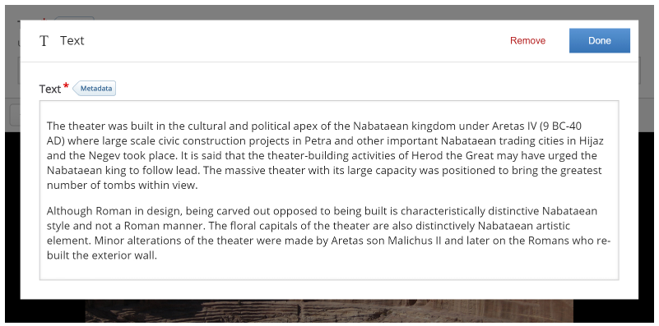This screenshot has width=659, height=326.
Task: Remove this text block
Action: pos(527,41)
